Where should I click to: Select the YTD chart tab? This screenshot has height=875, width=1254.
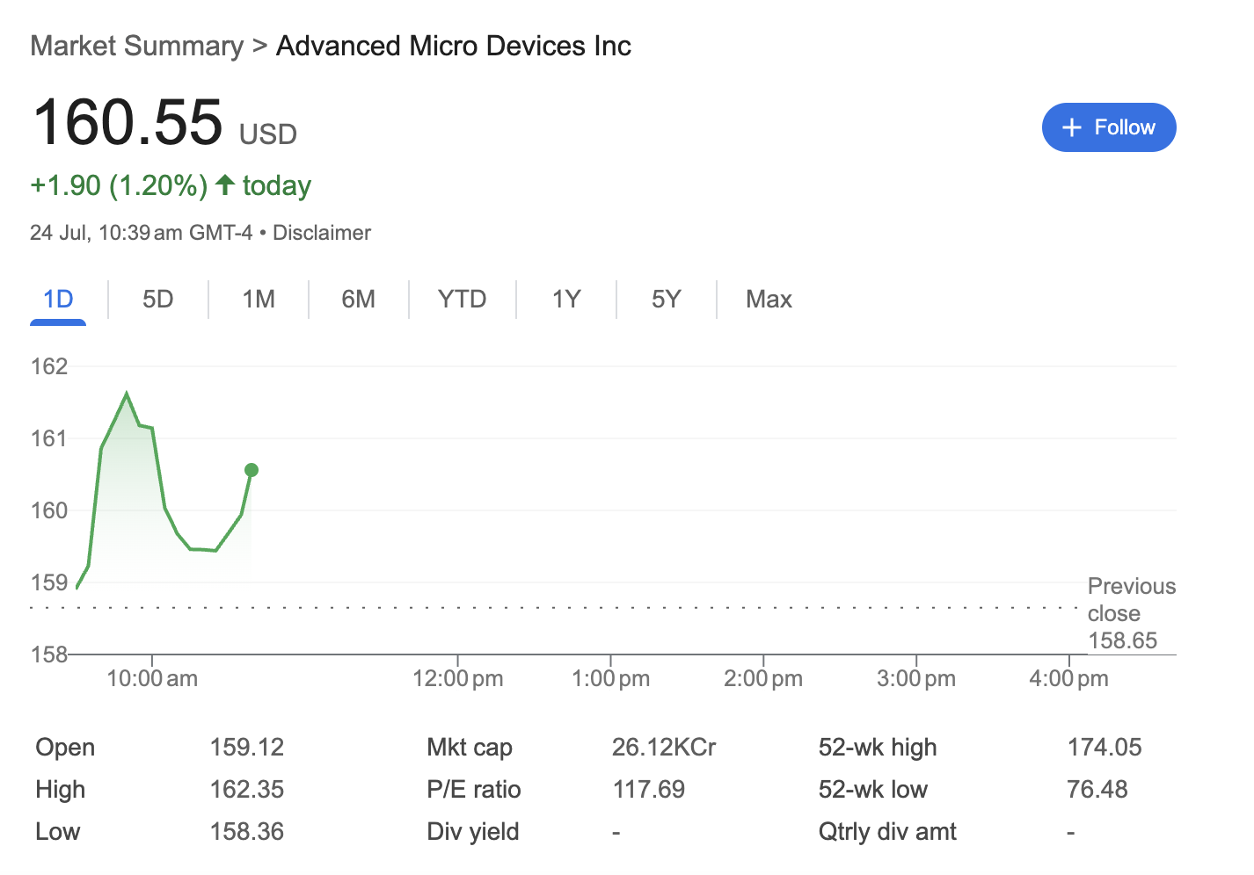click(x=463, y=300)
